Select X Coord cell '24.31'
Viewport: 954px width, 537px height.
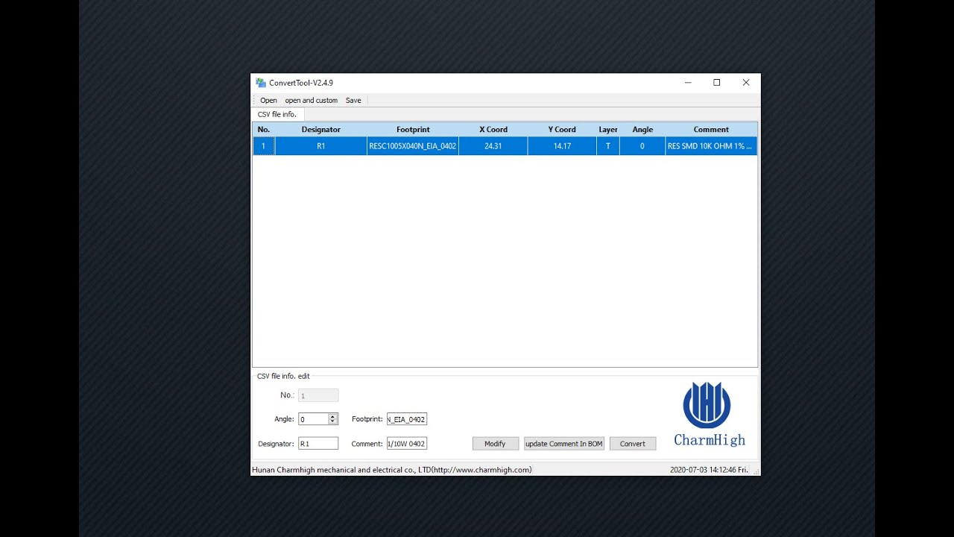click(493, 146)
